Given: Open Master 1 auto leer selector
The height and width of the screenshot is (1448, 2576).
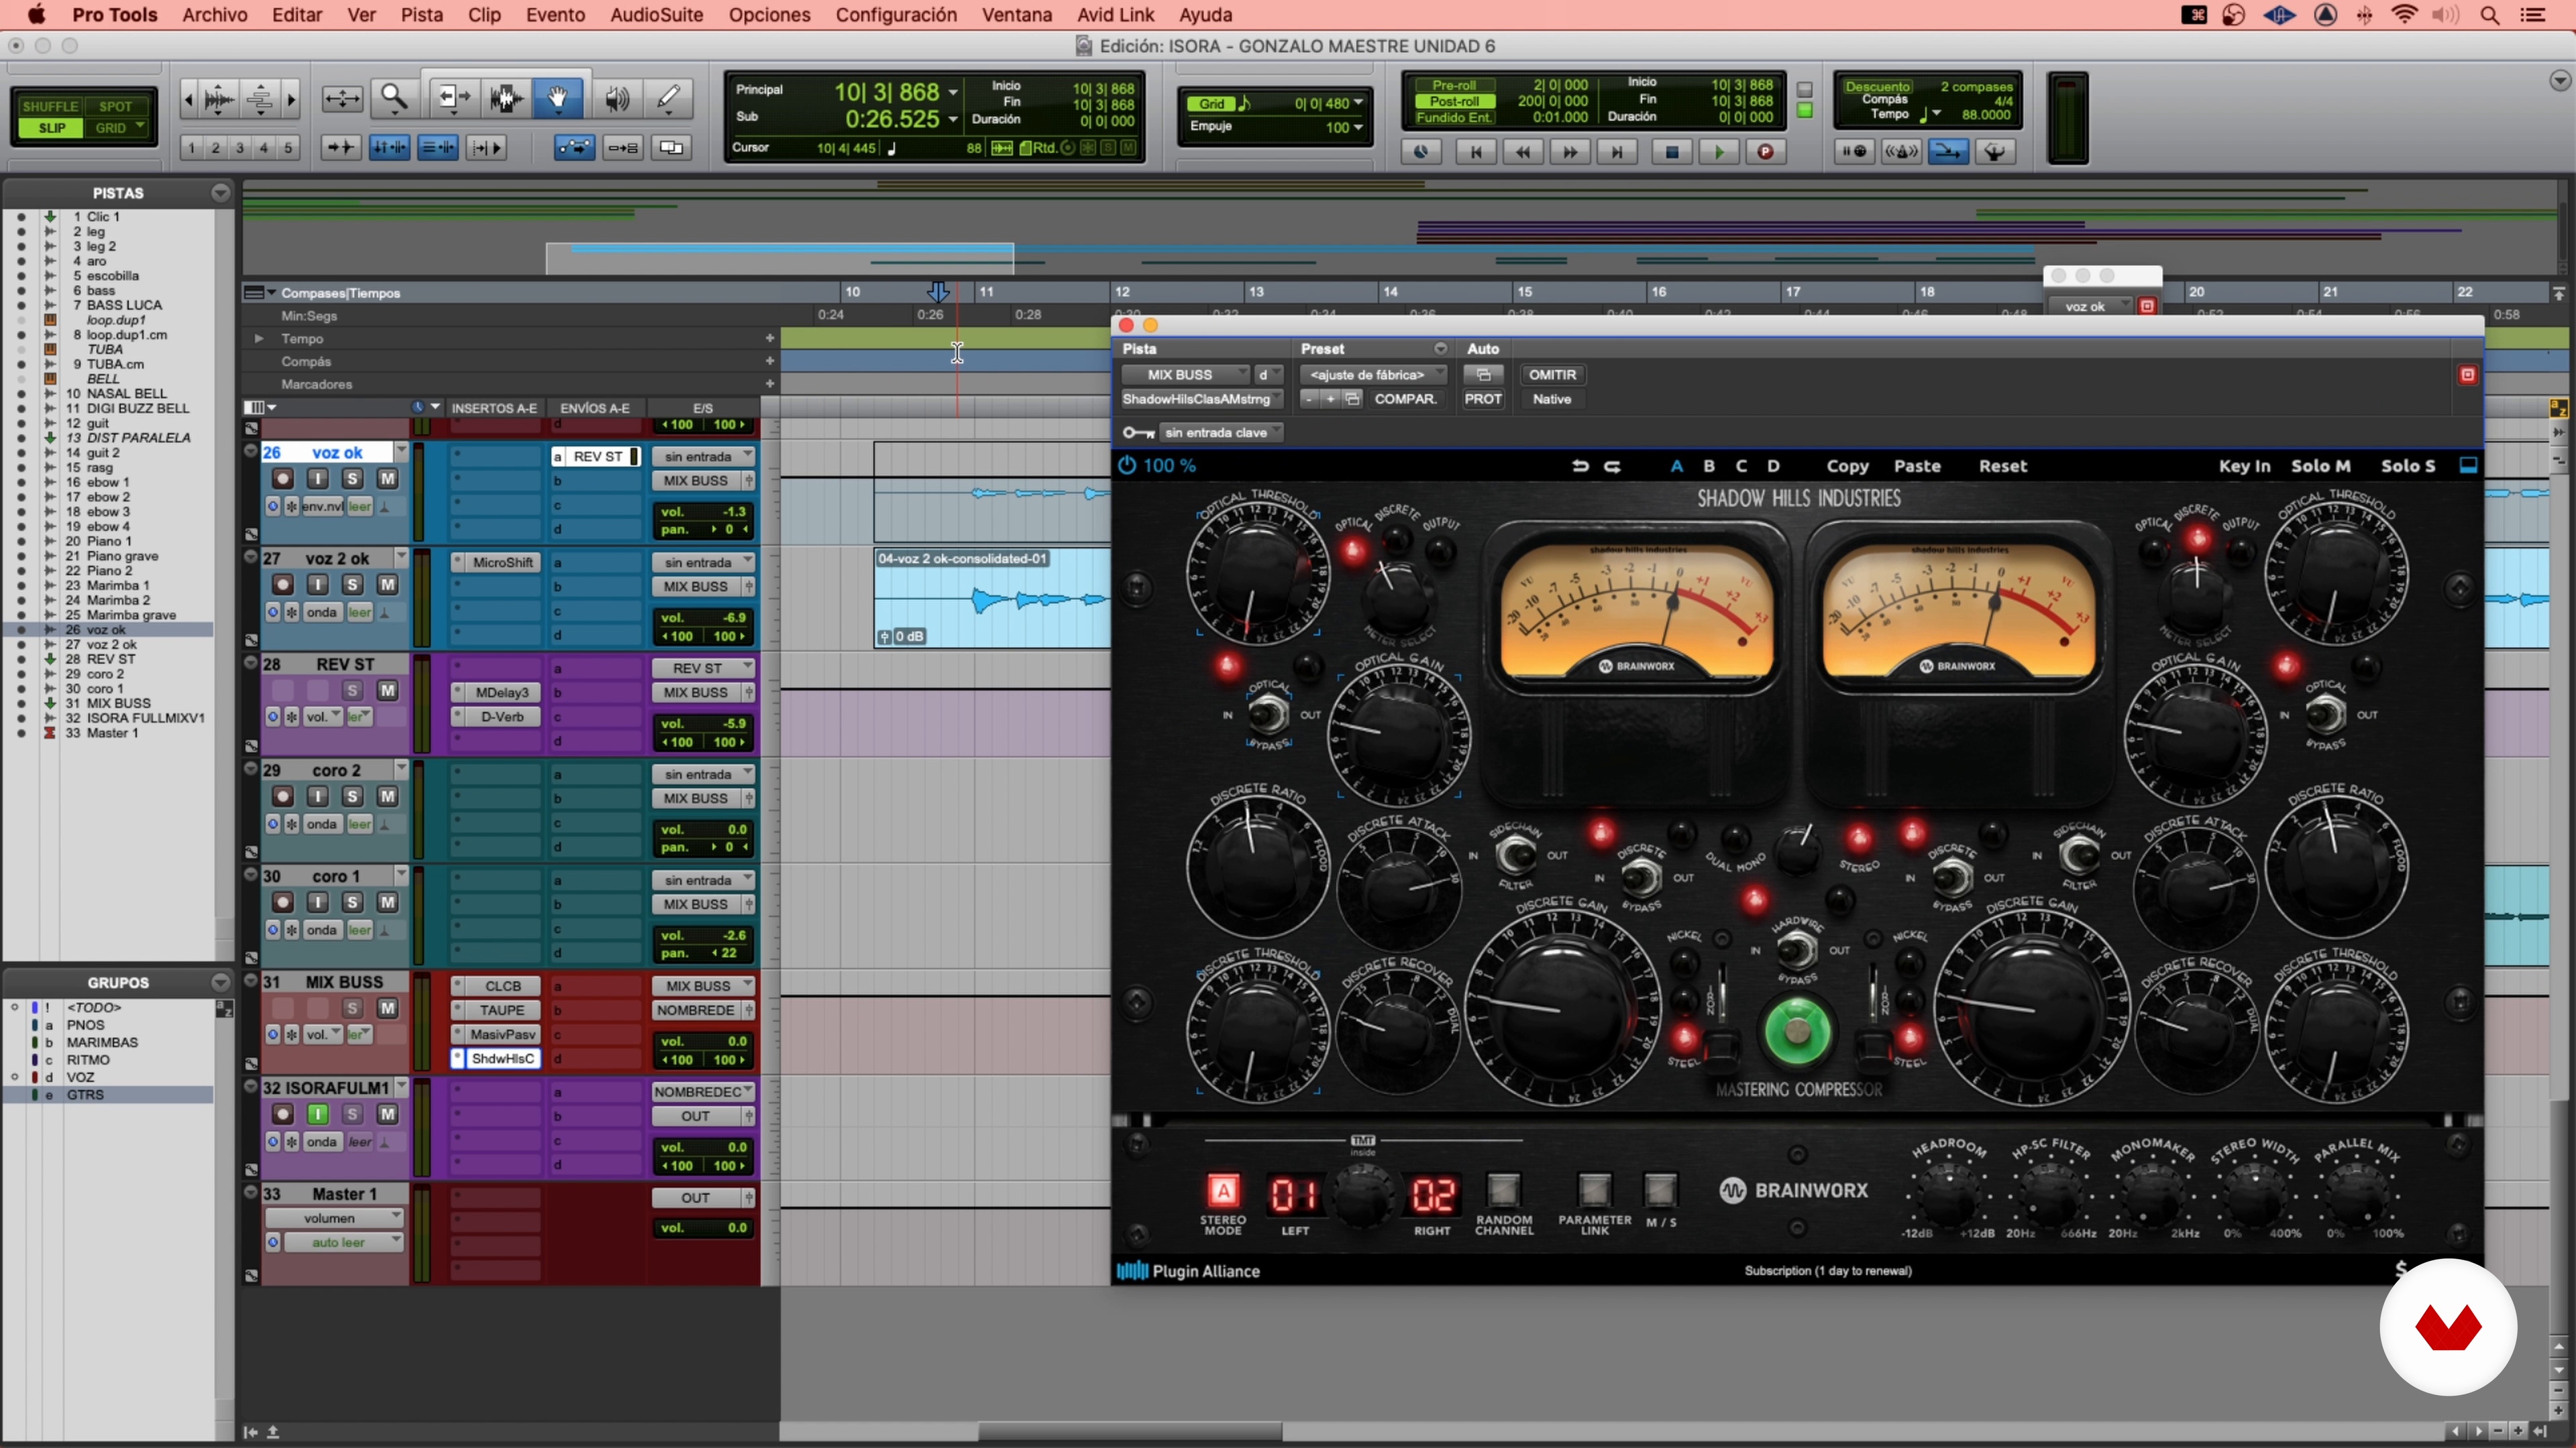Looking at the screenshot, I should (343, 1243).
